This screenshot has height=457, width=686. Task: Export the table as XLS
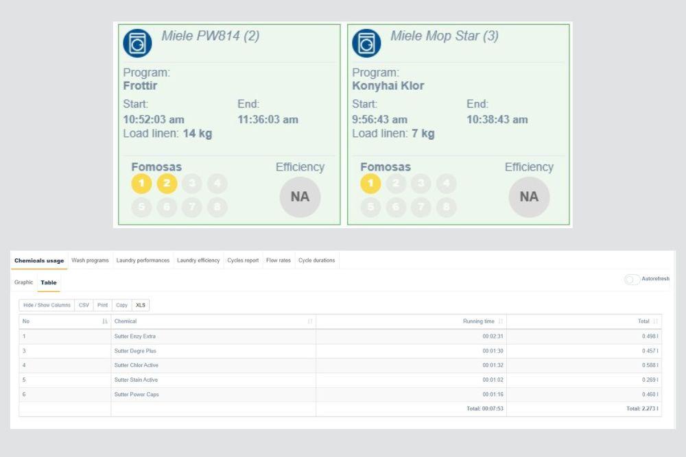[141, 305]
